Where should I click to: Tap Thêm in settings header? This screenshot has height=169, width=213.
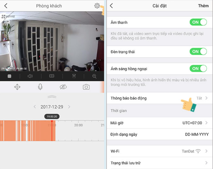[x=203, y=6]
